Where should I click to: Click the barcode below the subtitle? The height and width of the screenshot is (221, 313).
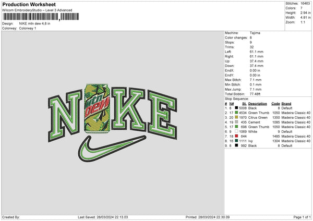[x=41, y=17]
